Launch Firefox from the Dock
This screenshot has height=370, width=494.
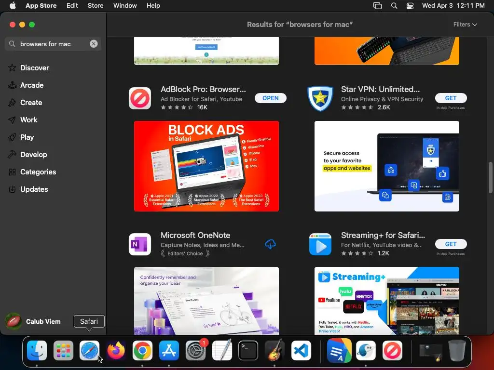pos(116,350)
